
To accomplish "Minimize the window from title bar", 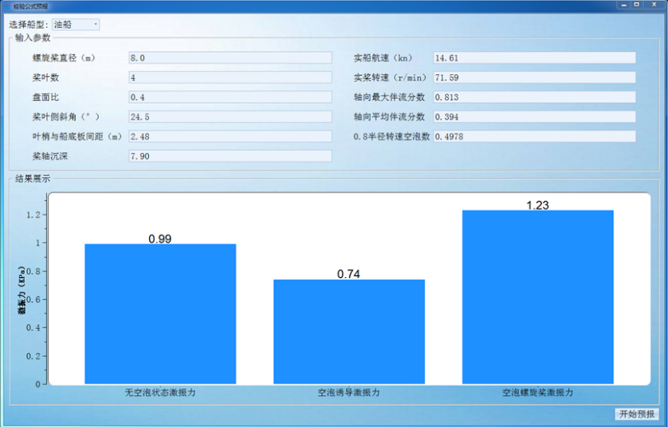I will [x=623, y=5].
